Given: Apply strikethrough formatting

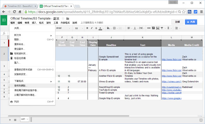Looking at the screenshot, I should pyautogui.click(x=96, y=28).
